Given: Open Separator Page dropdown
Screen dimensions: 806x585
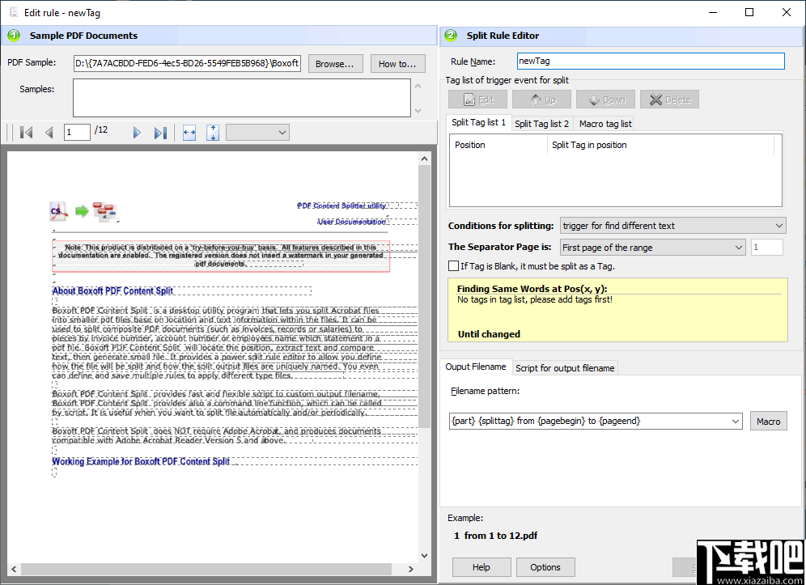Looking at the screenshot, I should [653, 248].
